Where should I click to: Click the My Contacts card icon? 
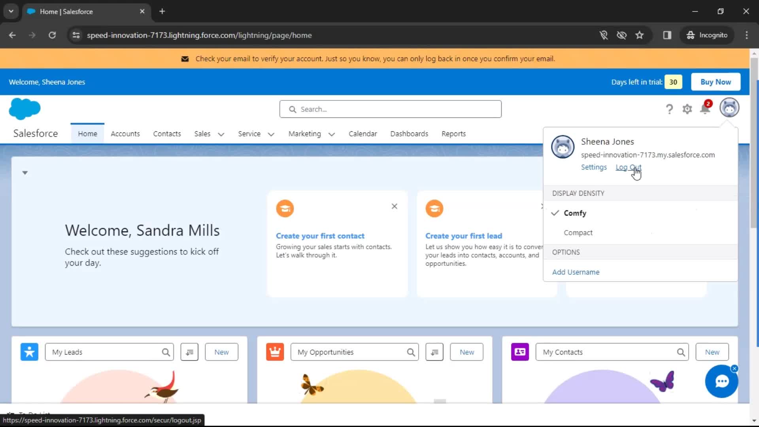(520, 352)
